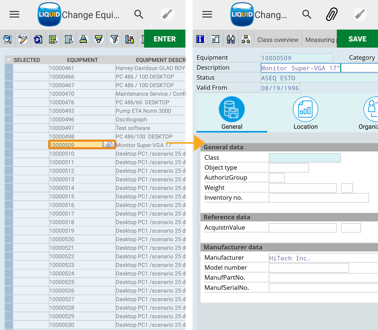378x330 pixels.
Task: Open hamburger menu on Change Equipment list screen
Action: click(x=14, y=14)
